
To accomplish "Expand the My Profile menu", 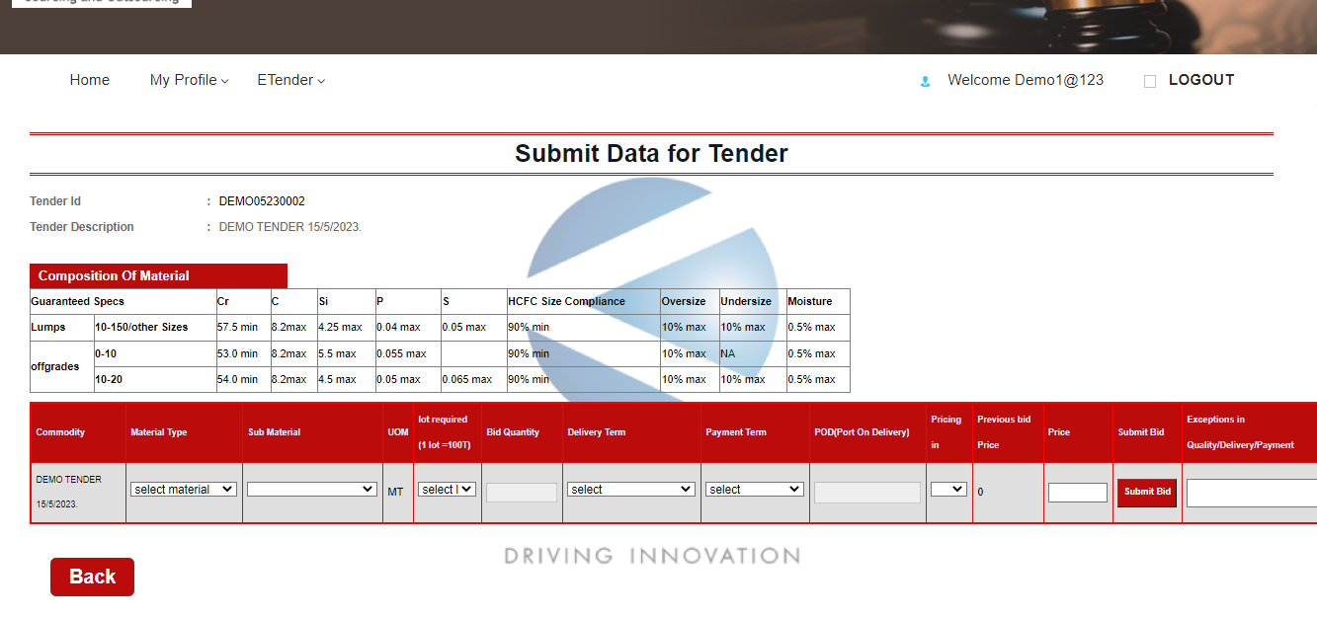I will click(189, 80).
